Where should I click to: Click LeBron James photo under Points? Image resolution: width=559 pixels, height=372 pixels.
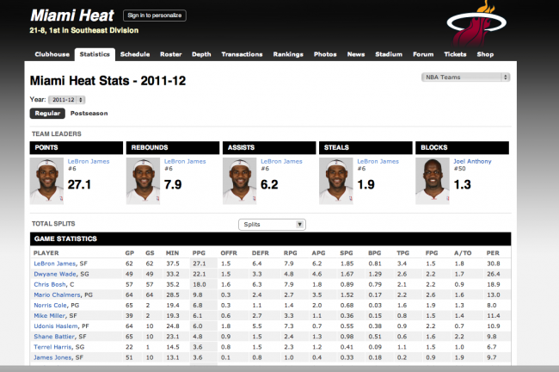pos(46,181)
